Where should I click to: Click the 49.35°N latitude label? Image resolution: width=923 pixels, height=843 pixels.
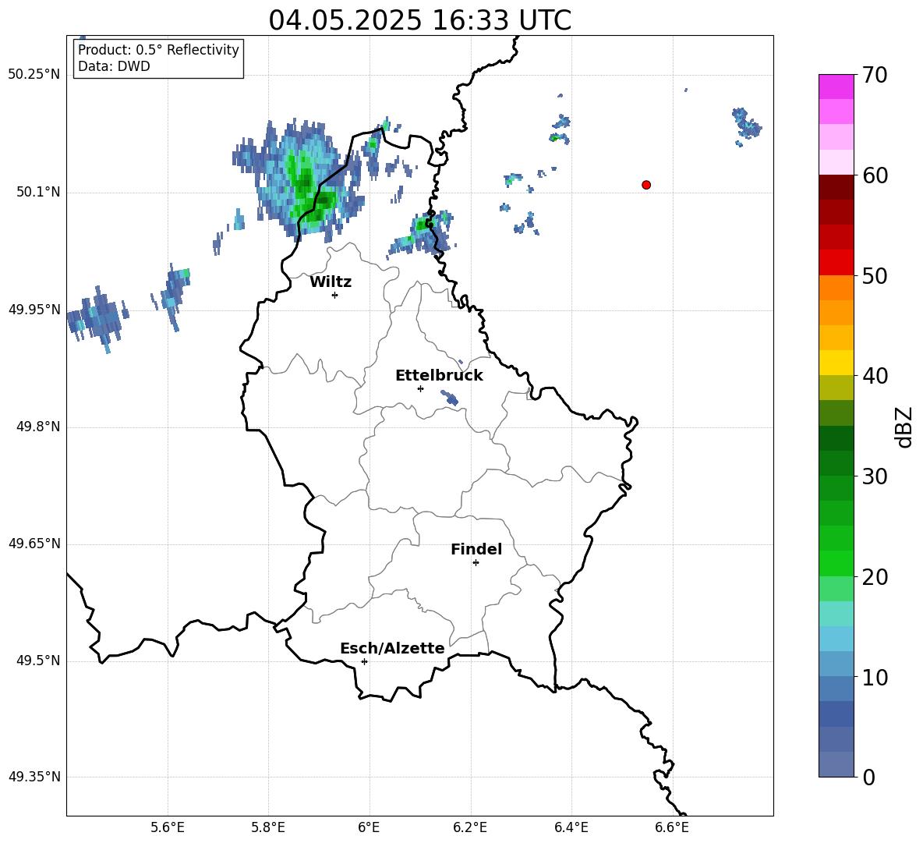pyautogui.click(x=34, y=777)
